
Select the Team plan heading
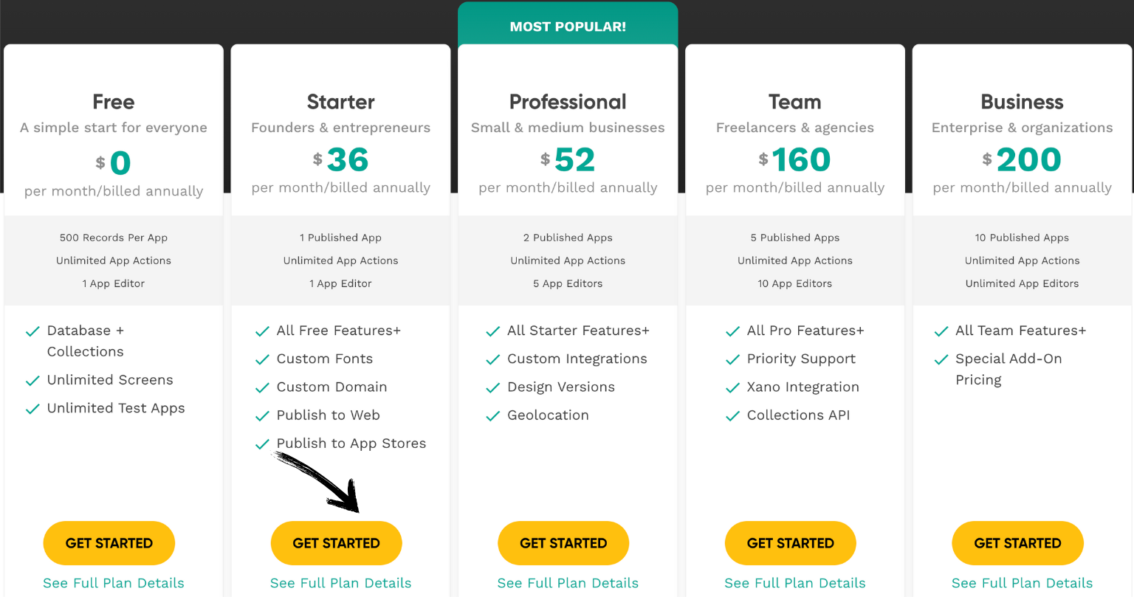[x=794, y=102]
